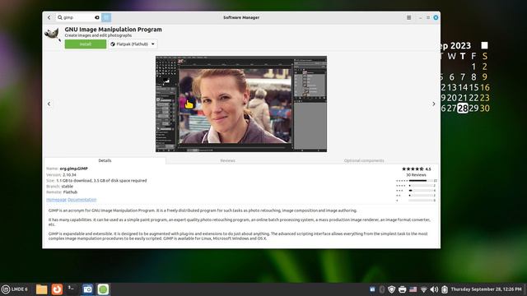Click the gimp search field
Viewport: 527px width, 296px height.
click(78, 17)
